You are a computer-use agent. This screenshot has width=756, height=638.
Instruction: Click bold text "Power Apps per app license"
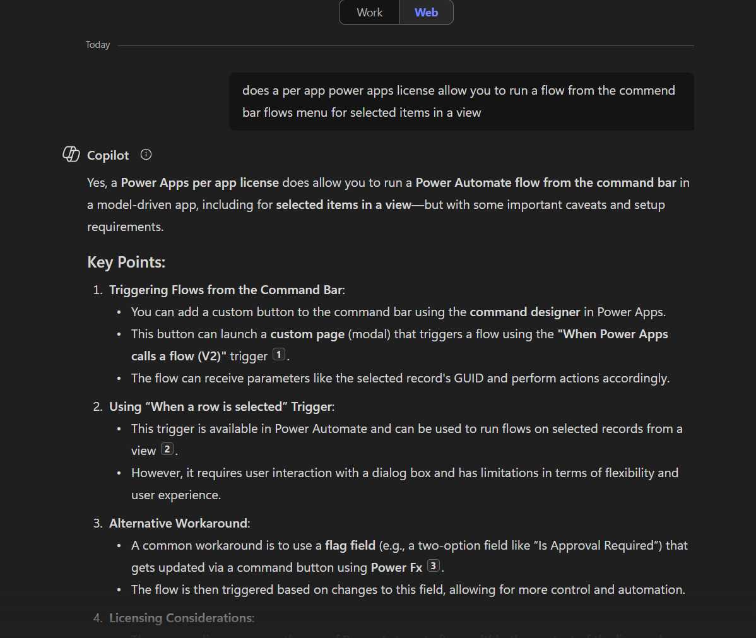click(x=199, y=183)
